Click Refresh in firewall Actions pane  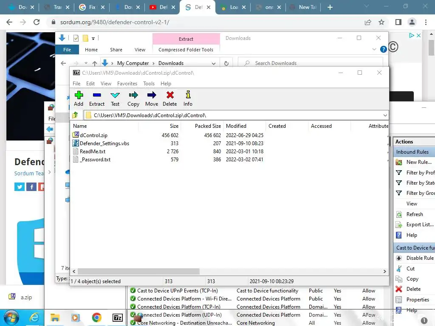[x=415, y=214]
